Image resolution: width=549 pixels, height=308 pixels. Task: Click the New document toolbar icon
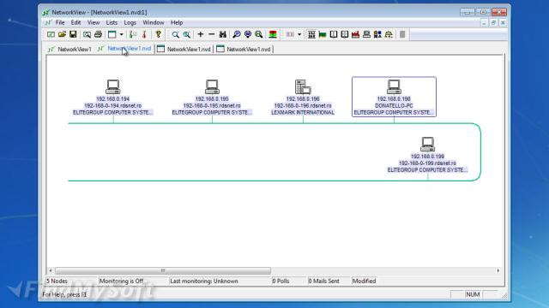tap(51, 34)
